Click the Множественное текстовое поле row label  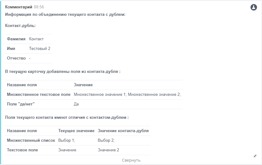39,95
